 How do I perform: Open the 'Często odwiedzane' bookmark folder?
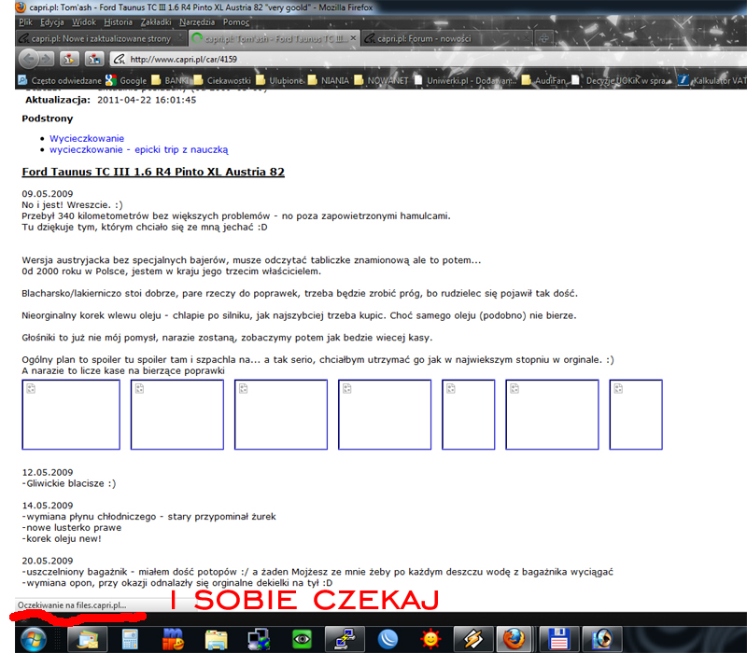60,80
